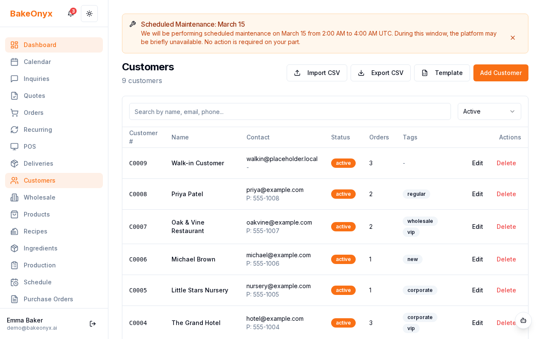Image resolution: width=542 pixels, height=339 pixels.
Task: Select the POS icon in the sidebar
Action: tap(14, 147)
